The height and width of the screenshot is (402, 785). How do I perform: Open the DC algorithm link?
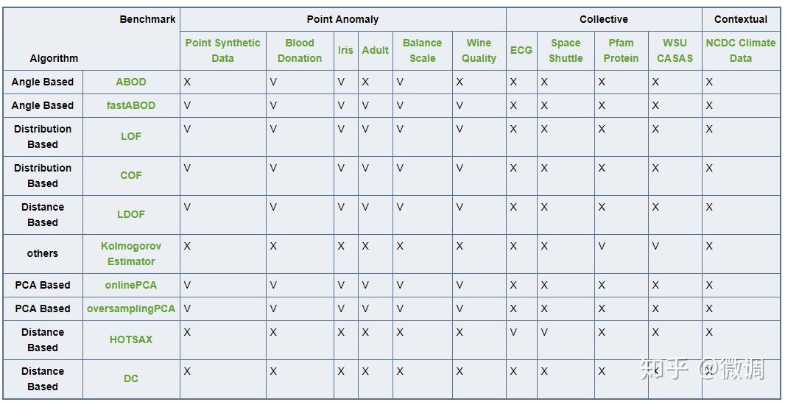[x=131, y=378]
